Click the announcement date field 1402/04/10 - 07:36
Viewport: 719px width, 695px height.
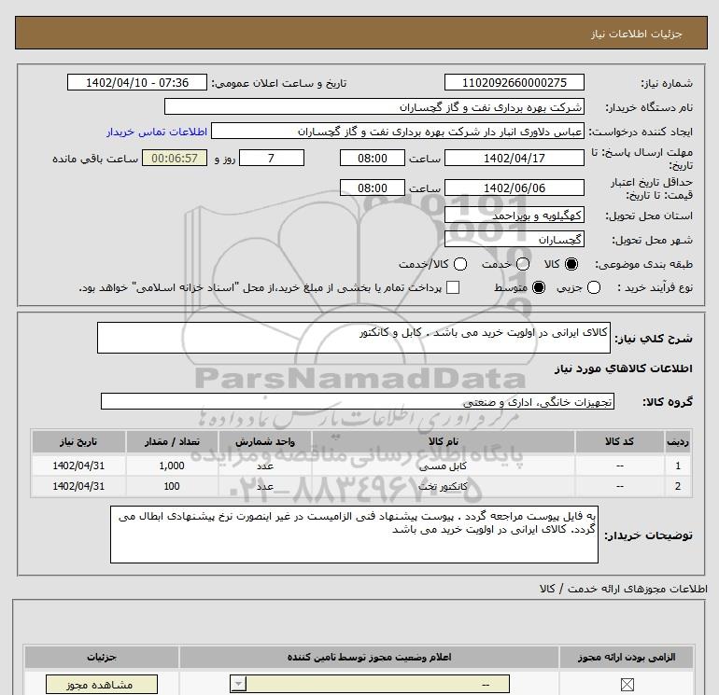tap(137, 83)
